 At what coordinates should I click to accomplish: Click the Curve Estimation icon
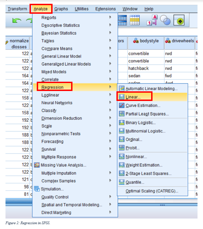point(122,105)
